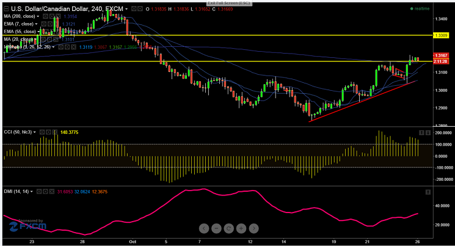Expand the MA (20, close) indicator dropdown
Viewport: 455px width, 246px height.
[x=35, y=40]
